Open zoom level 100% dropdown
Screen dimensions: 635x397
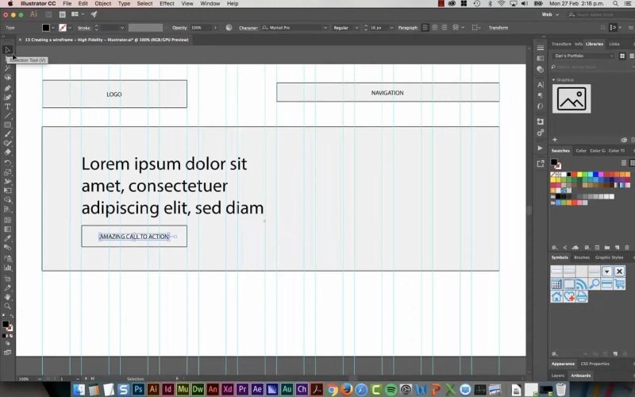click(39, 379)
